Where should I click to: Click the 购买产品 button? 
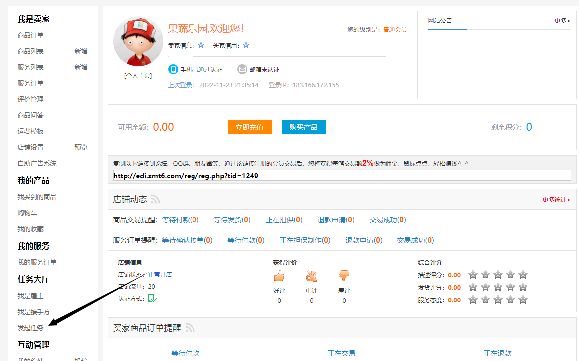point(304,127)
